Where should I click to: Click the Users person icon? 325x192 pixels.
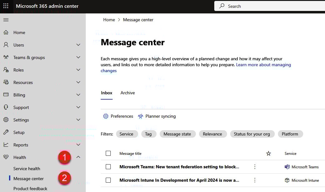(x=6, y=45)
